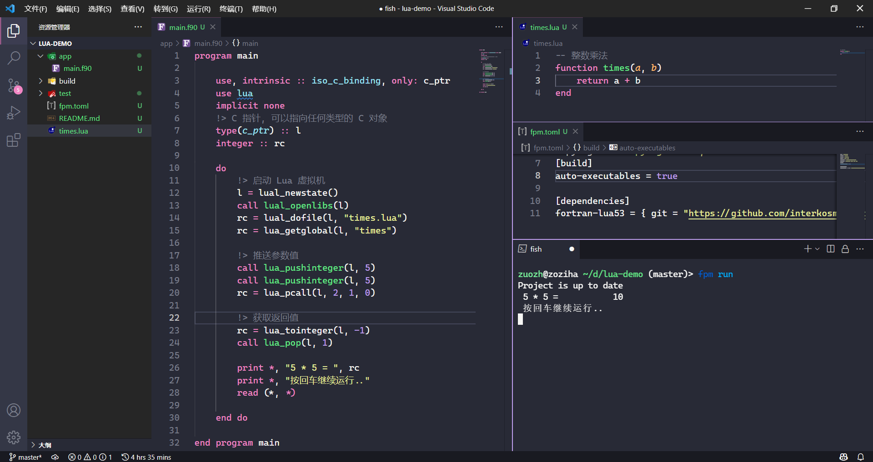The image size is (873, 462).
Task: Toggle the terminal lock icon
Action: point(845,249)
